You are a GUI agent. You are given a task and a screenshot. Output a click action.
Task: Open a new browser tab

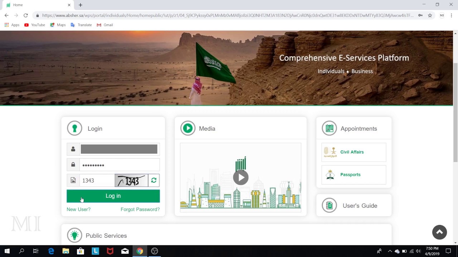81,5
